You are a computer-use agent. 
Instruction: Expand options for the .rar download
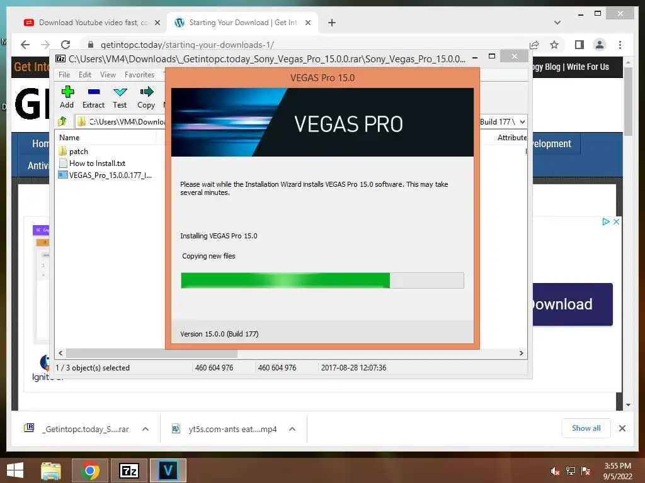point(146,429)
